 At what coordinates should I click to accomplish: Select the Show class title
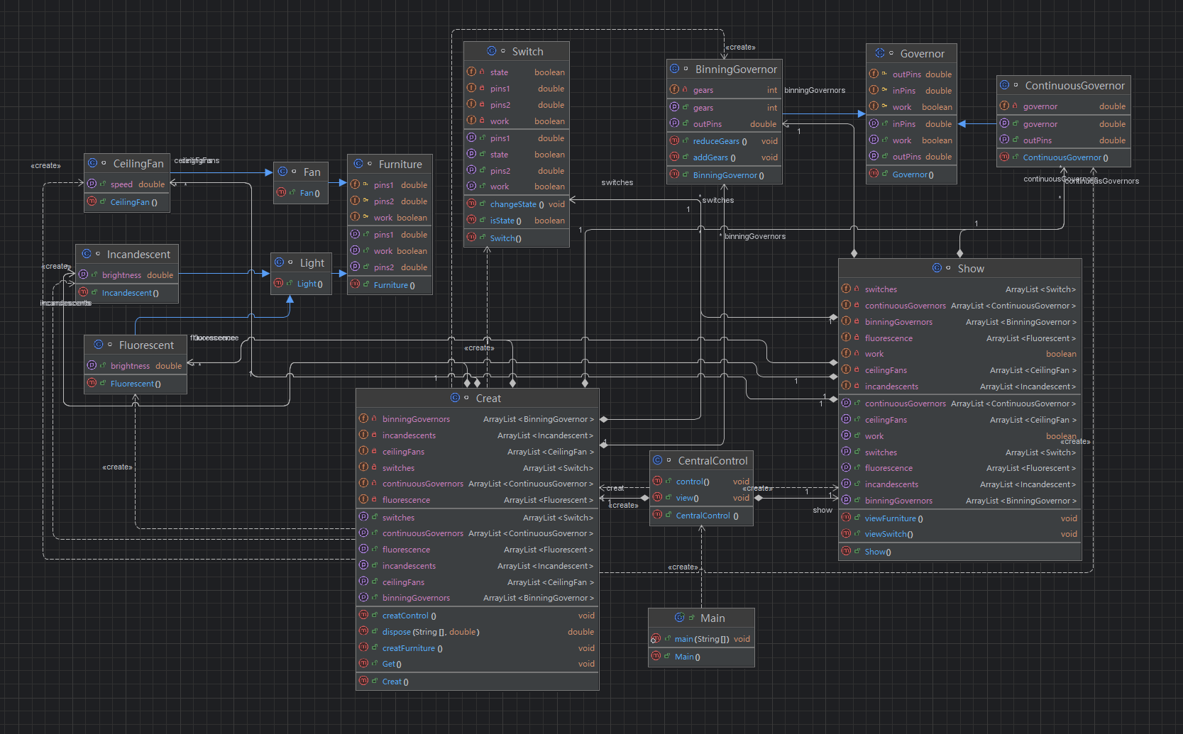click(x=971, y=269)
